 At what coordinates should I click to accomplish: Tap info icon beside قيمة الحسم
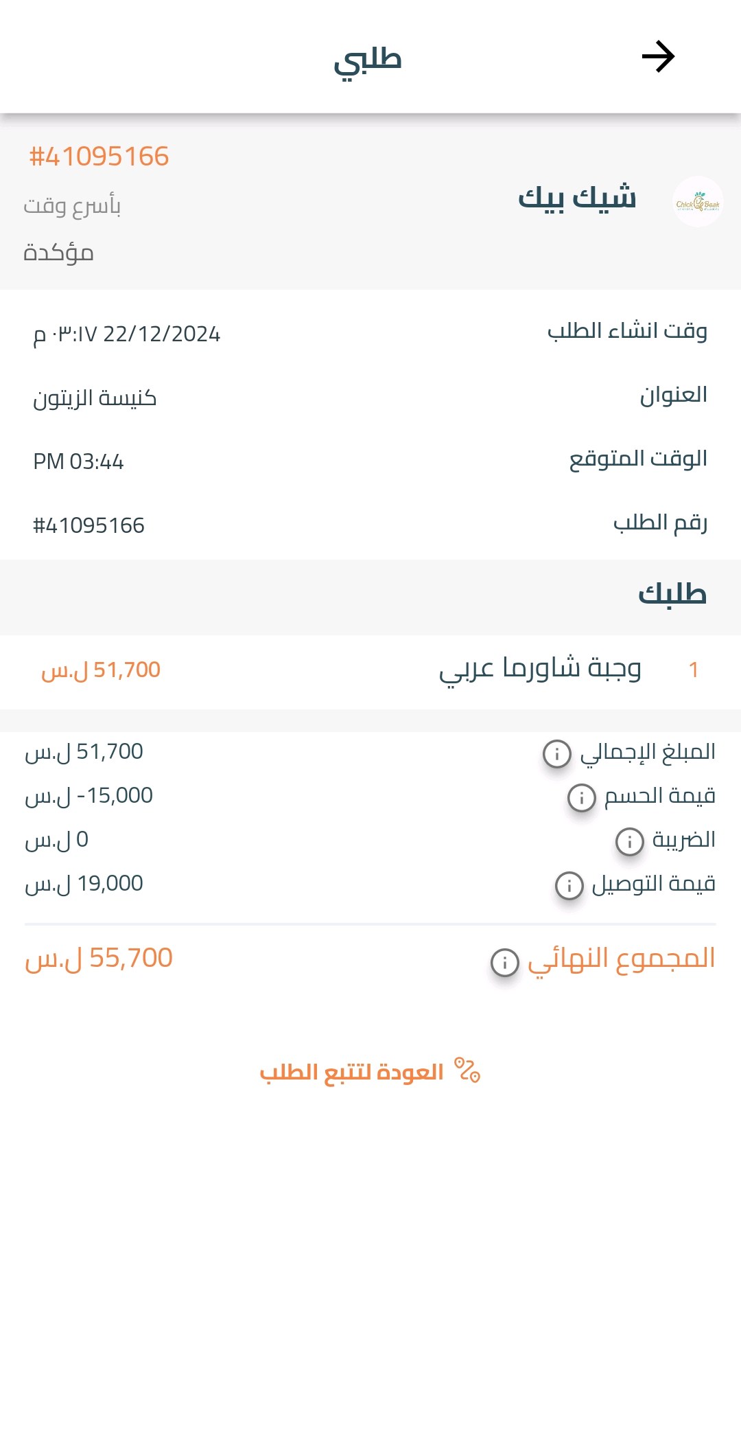[x=581, y=797]
